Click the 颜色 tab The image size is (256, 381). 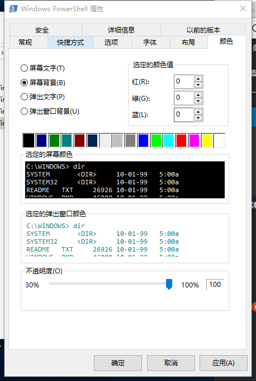pyautogui.click(x=226, y=41)
